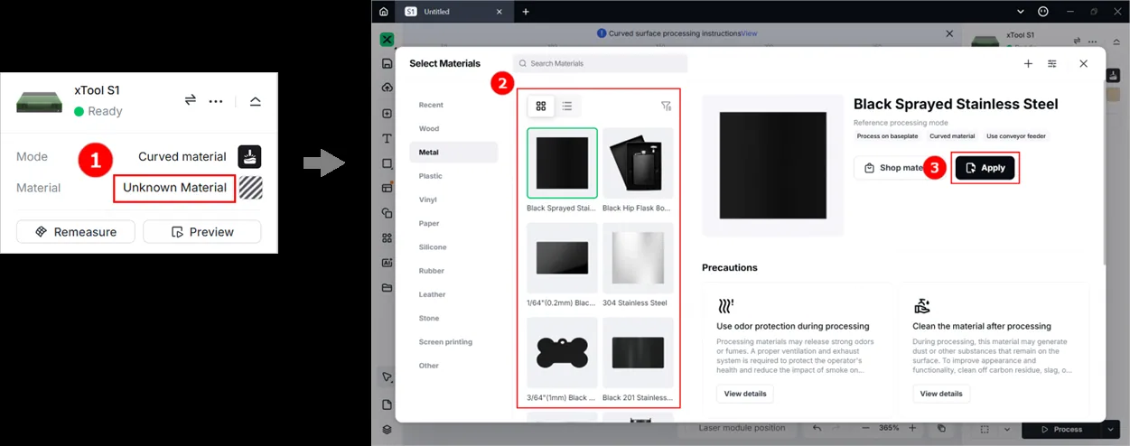Image resolution: width=1130 pixels, height=446 pixels.
Task: Click the Home icon in the title bar
Action: tap(384, 12)
